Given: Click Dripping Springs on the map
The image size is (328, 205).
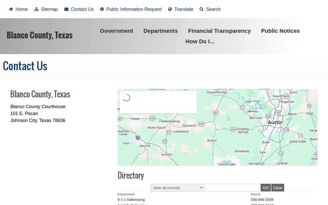Looking at the screenshot, I should click(x=243, y=130).
